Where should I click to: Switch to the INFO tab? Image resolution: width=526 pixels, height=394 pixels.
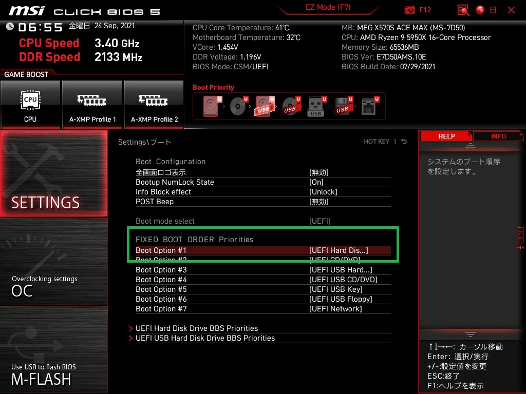(498, 136)
